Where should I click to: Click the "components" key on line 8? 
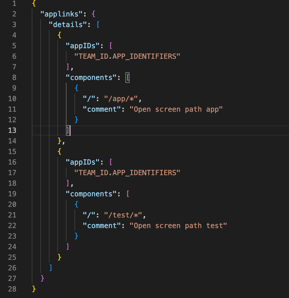pos(91,78)
